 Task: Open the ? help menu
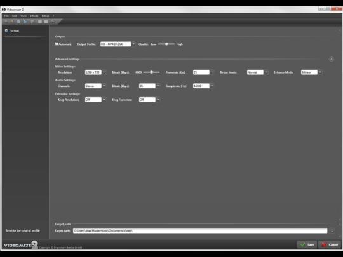[x=53, y=16]
